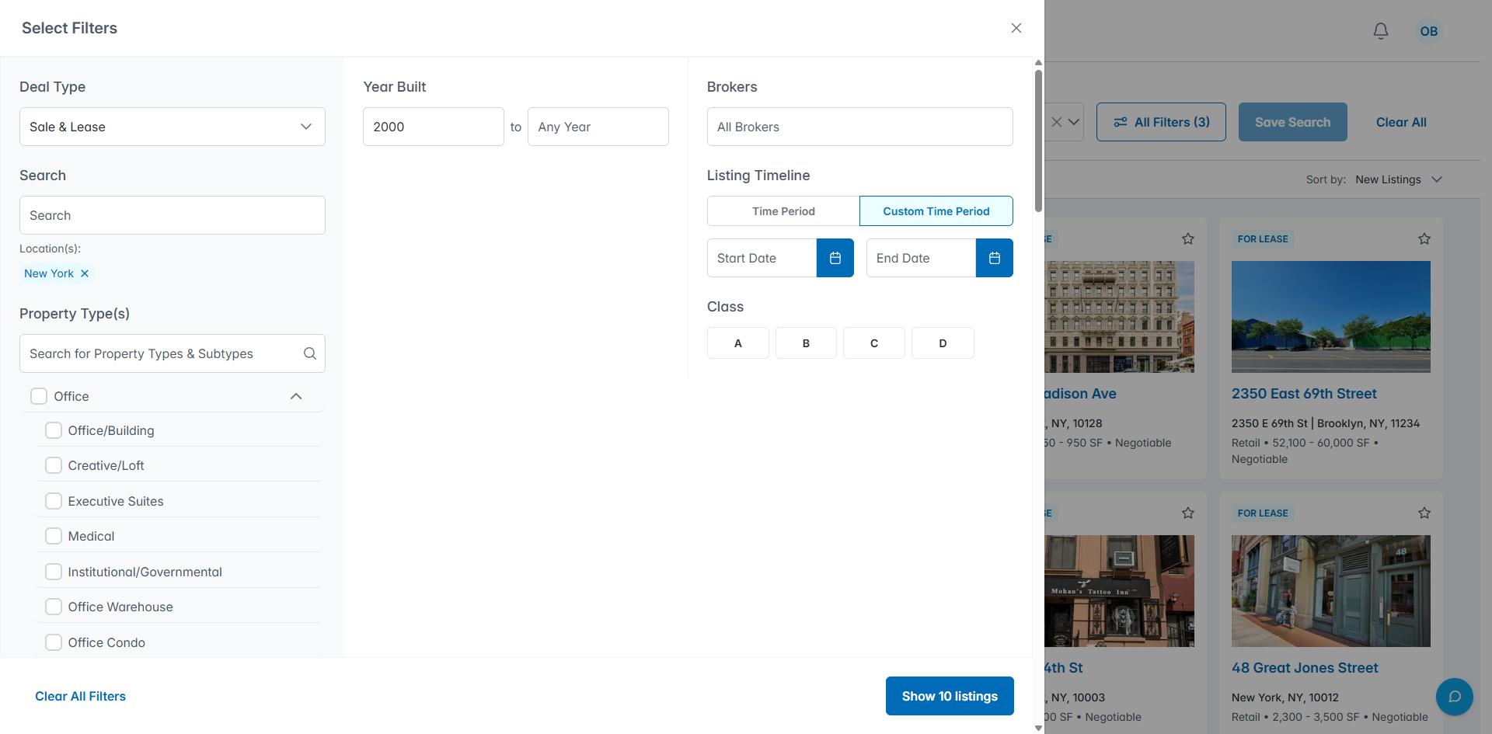The image size is (1492, 734).
Task: Open the 48 Great Jones Street title link
Action: (1305, 668)
